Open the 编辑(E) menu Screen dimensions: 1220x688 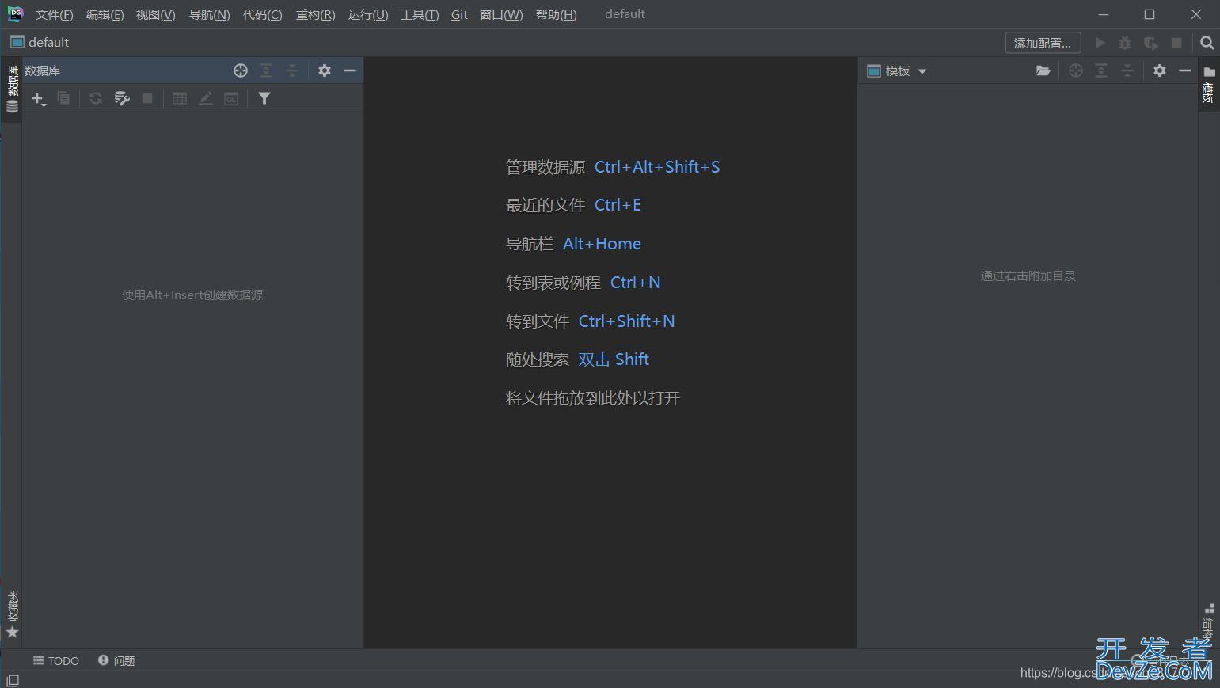(x=105, y=15)
